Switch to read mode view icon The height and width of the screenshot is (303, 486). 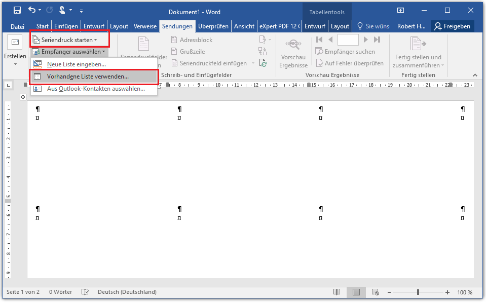point(337,292)
